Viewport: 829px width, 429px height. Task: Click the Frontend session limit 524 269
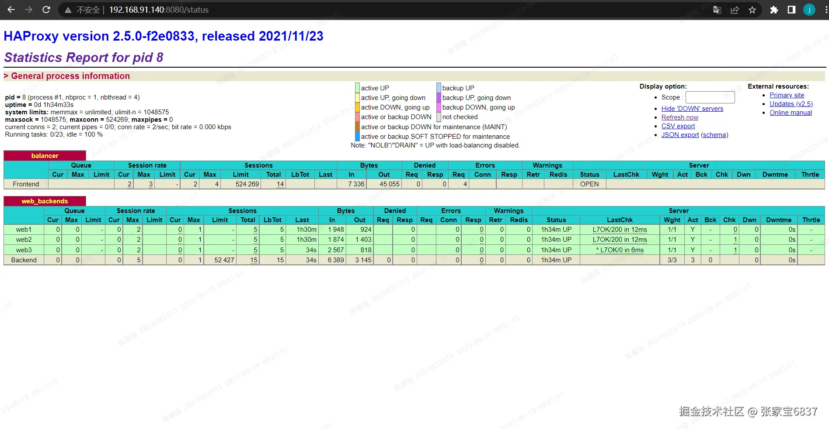click(x=247, y=184)
